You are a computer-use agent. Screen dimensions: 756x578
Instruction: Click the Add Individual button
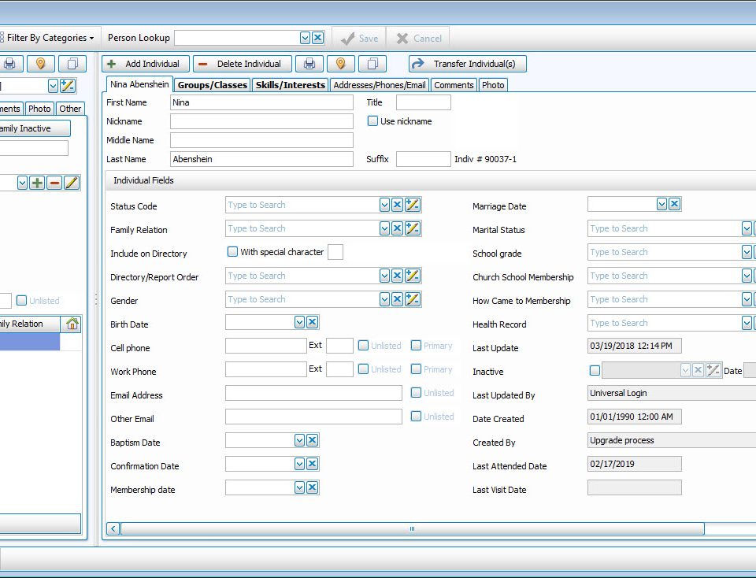145,64
